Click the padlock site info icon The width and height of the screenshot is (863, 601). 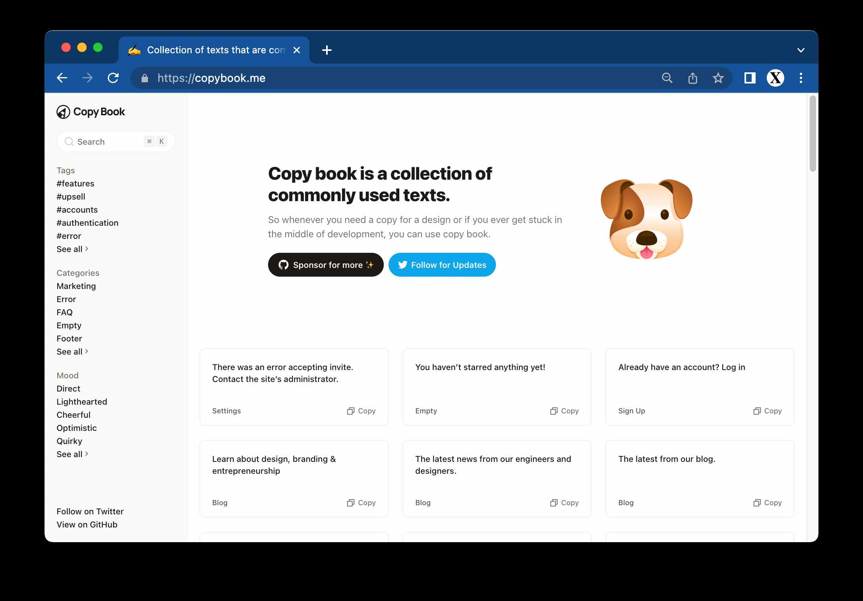pos(145,78)
